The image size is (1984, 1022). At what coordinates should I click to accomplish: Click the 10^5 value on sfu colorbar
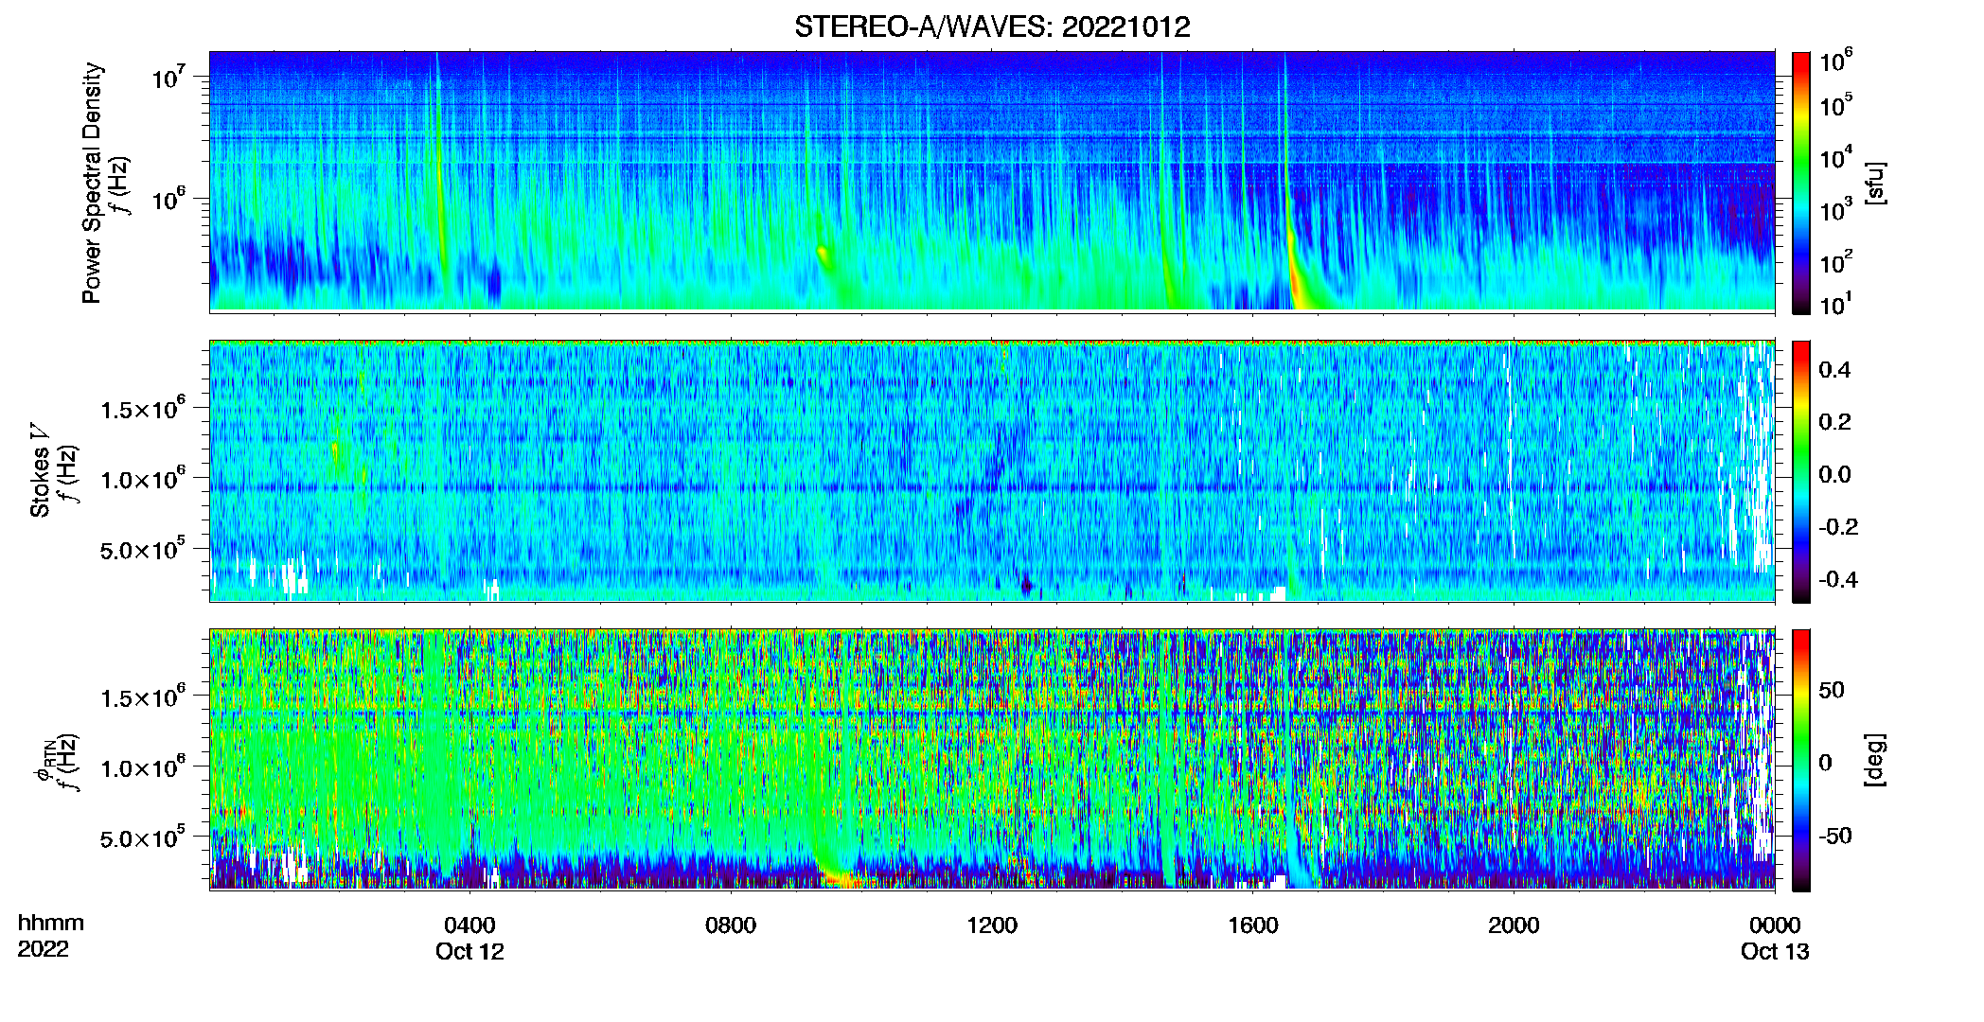click(x=1836, y=104)
